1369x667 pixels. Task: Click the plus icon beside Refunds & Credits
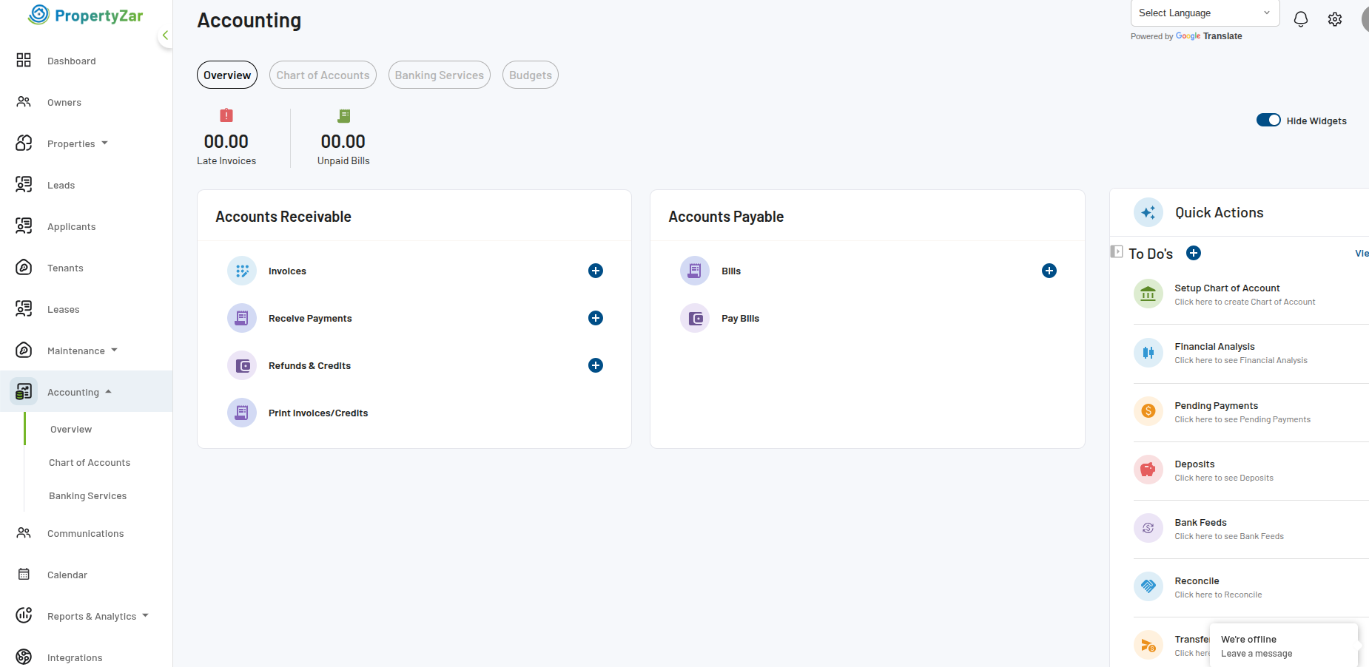595,365
